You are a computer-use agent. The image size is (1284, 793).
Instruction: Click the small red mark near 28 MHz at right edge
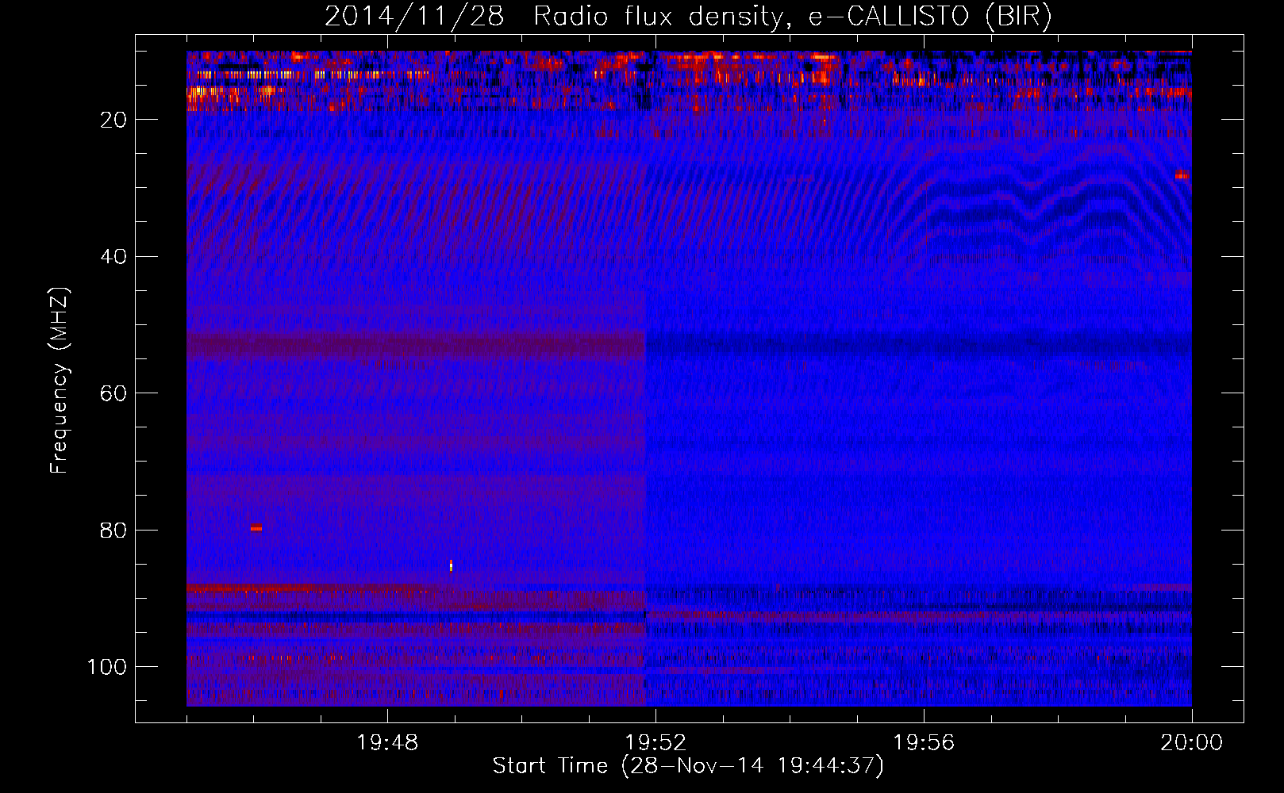[x=1182, y=174]
